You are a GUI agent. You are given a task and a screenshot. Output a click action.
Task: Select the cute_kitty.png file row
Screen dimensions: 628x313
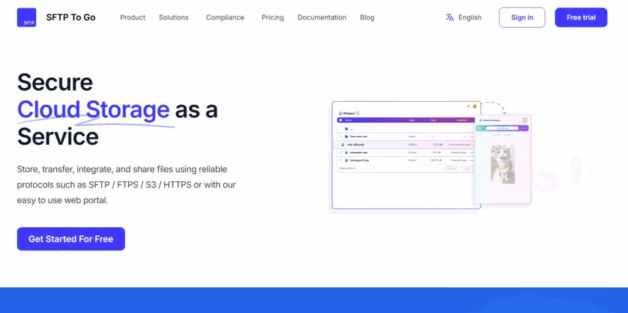(x=404, y=145)
